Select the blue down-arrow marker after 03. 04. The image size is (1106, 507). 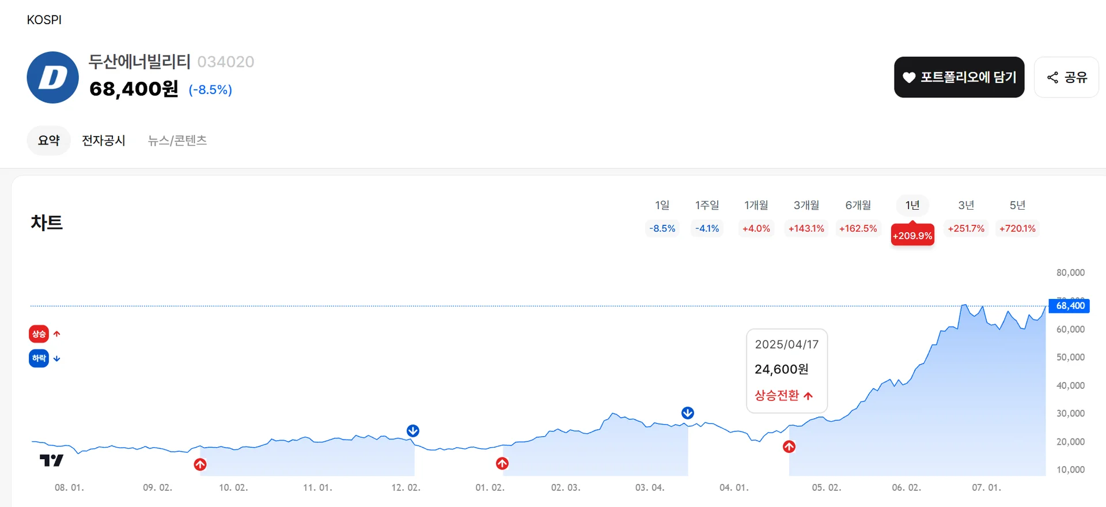point(687,413)
